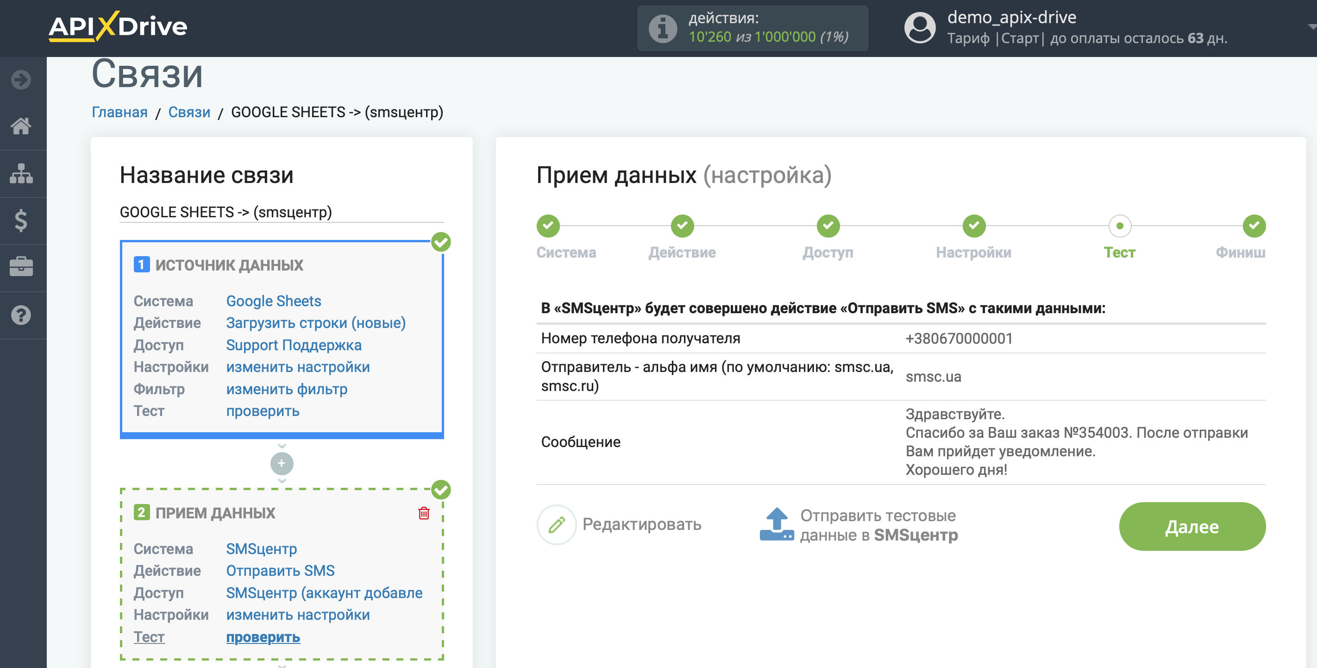1317x668 pixels.
Task: Click Номер телефона получателя label
Action: click(x=640, y=339)
